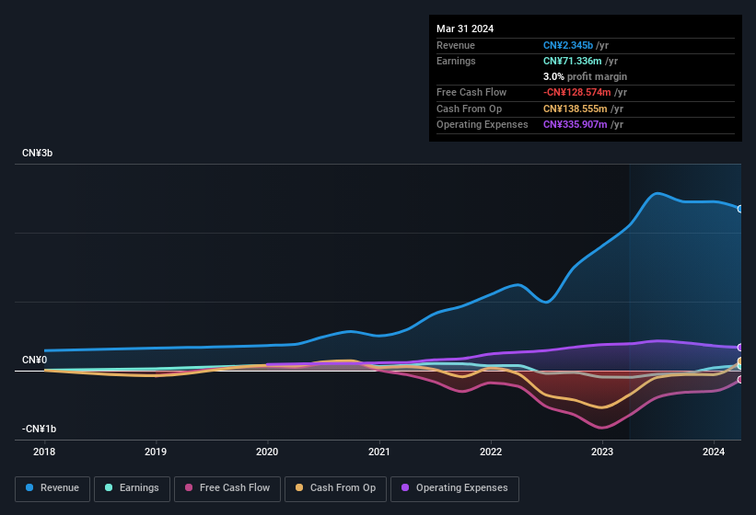This screenshot has width=756, height=515.
Task: Toggle the Cash From Op legend button
Action: (335, 488)
